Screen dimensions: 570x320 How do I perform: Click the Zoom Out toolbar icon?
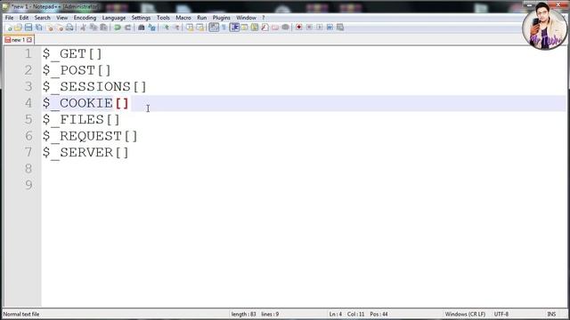coord(176,28)
